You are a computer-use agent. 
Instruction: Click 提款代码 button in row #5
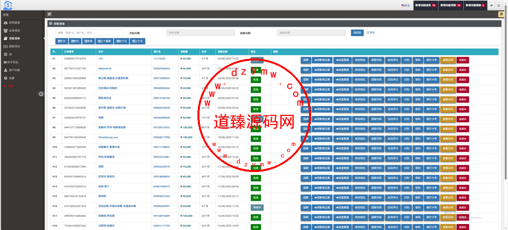(x=376, y=99)
